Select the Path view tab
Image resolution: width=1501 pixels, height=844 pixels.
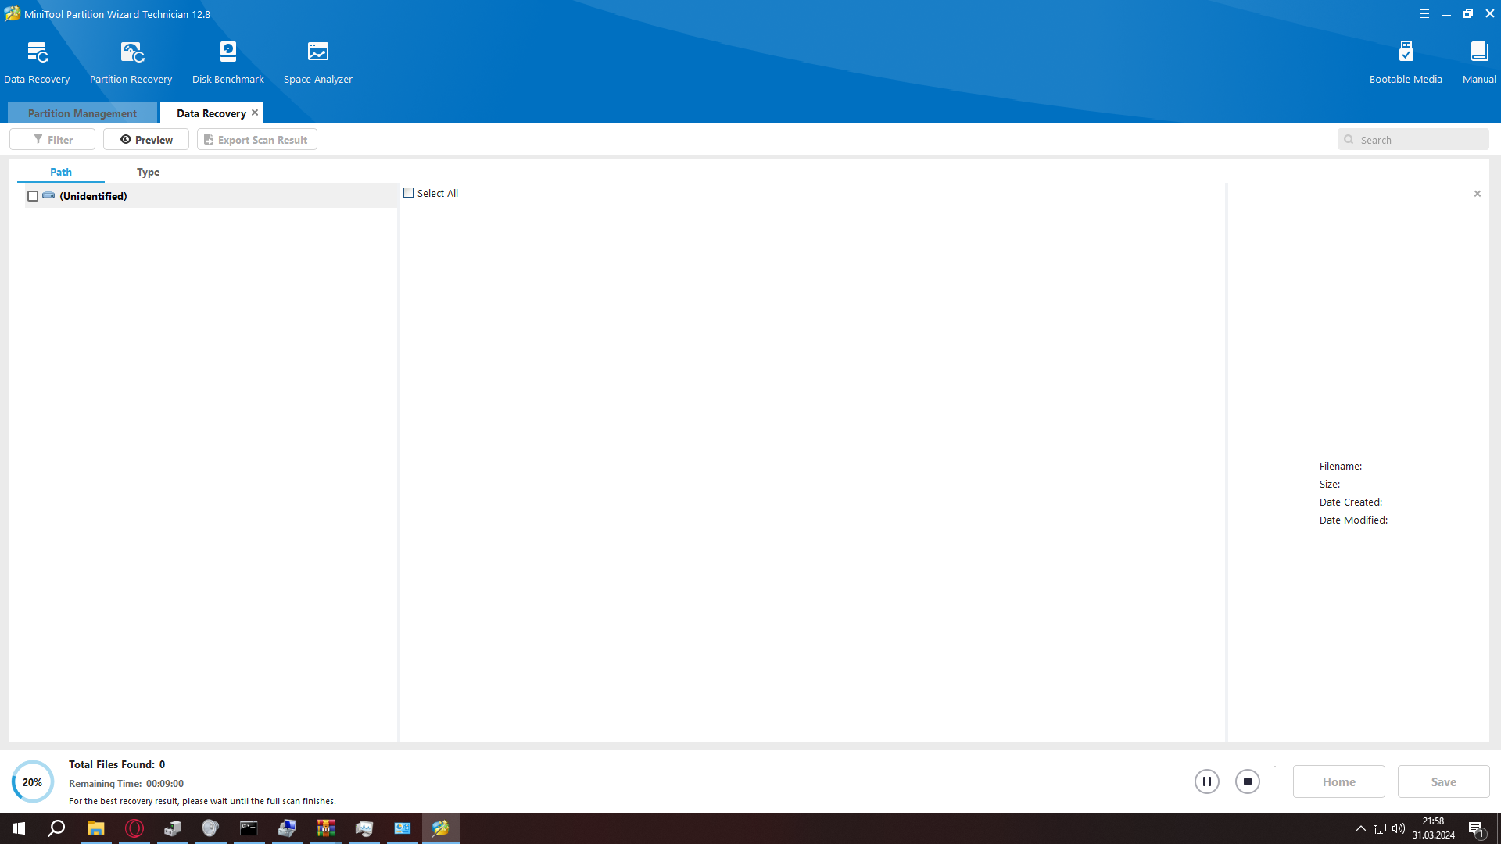pos(61,172)
